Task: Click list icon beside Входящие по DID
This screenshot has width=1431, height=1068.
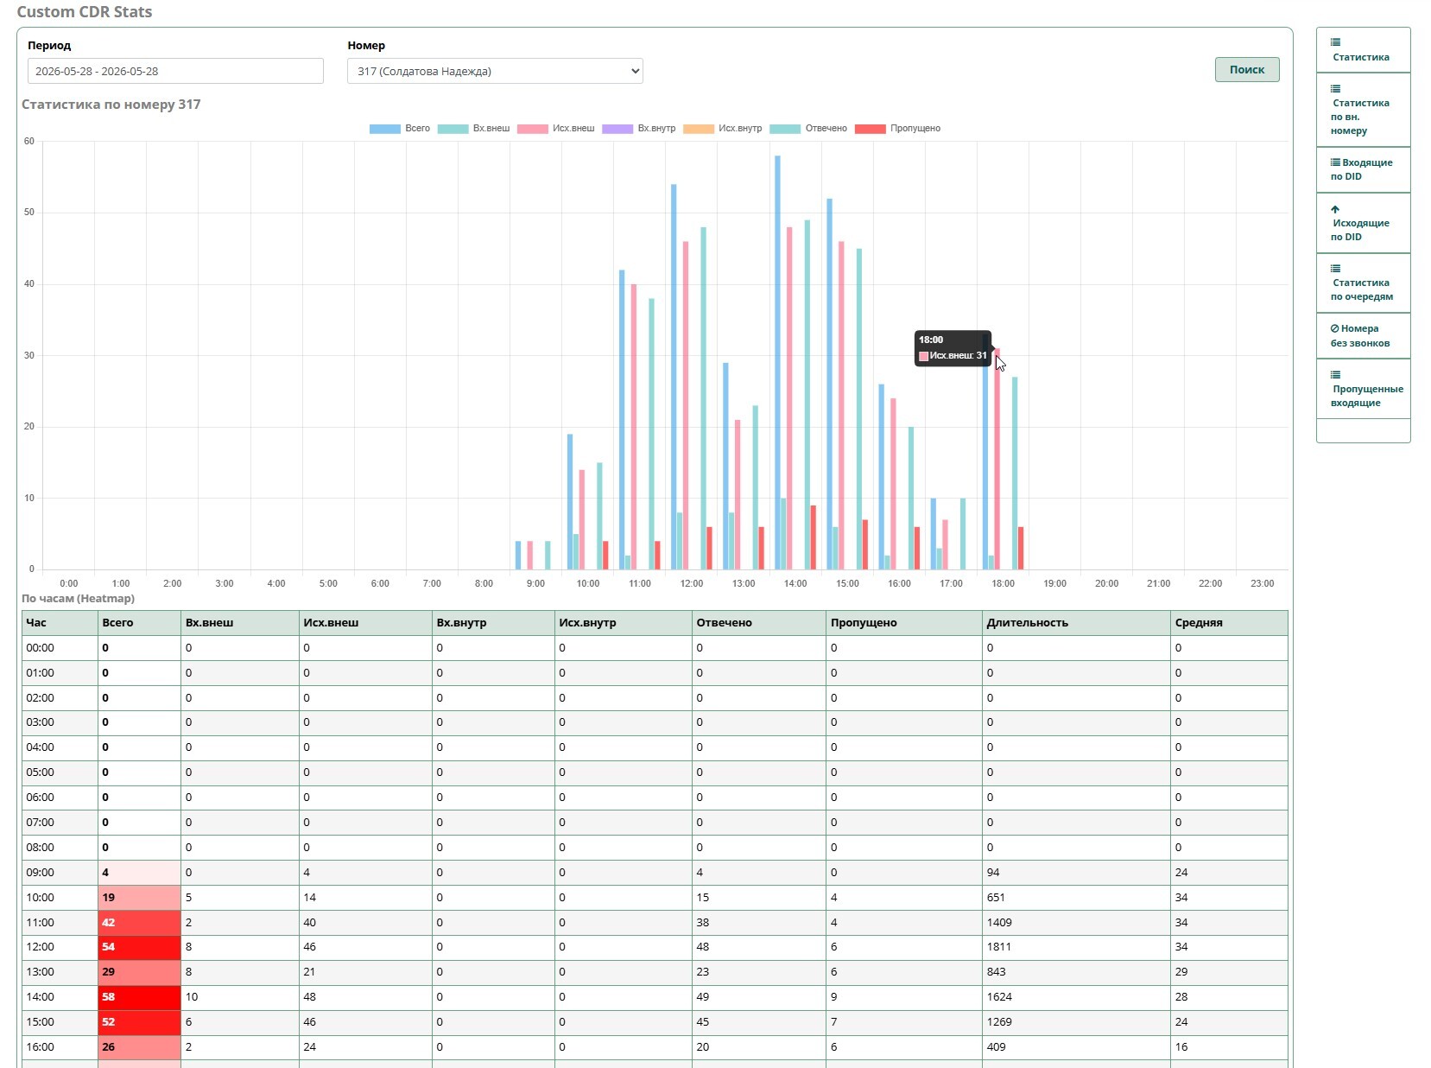Action: (x=1335, y=162)
